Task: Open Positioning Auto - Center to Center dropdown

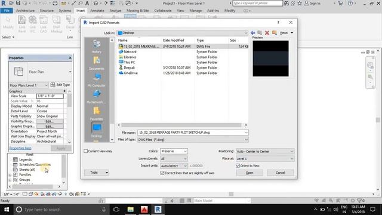Action: (265, 151)
